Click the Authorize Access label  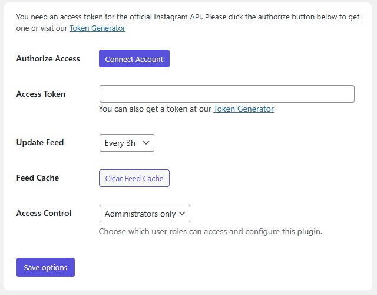pos(48,58)
